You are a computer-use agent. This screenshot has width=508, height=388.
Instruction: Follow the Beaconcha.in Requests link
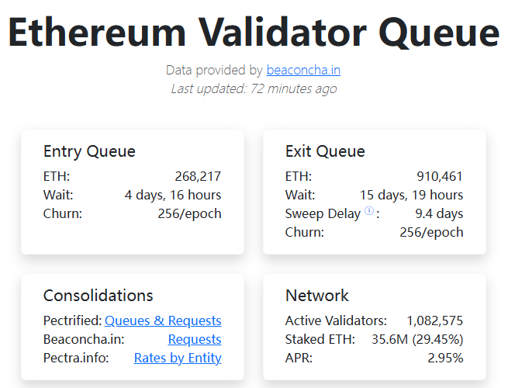[195, 339]
